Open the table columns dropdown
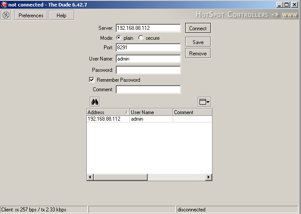This screenshot has height=214, width=301. 204,102
